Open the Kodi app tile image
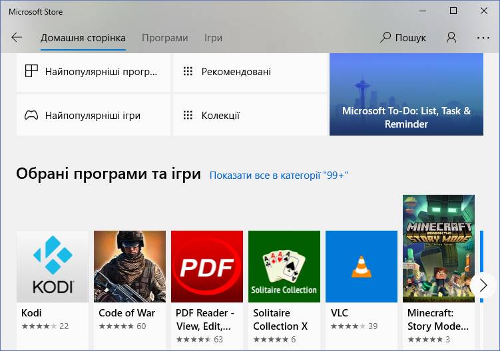The height and width of the screenshot is (351, 500). click(53, 267)
